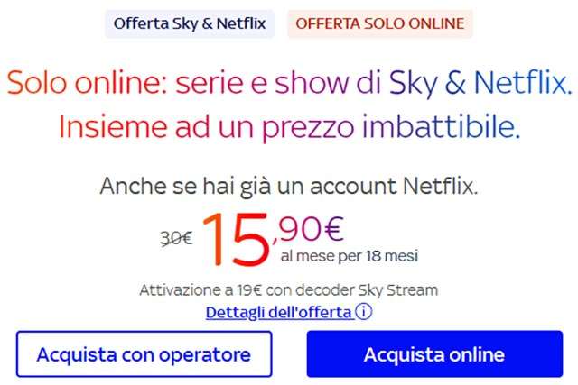Click the 'Insieme ad un' words in headline
The height and width of the screenshot is (385, 578).
[x=156, y=126]
